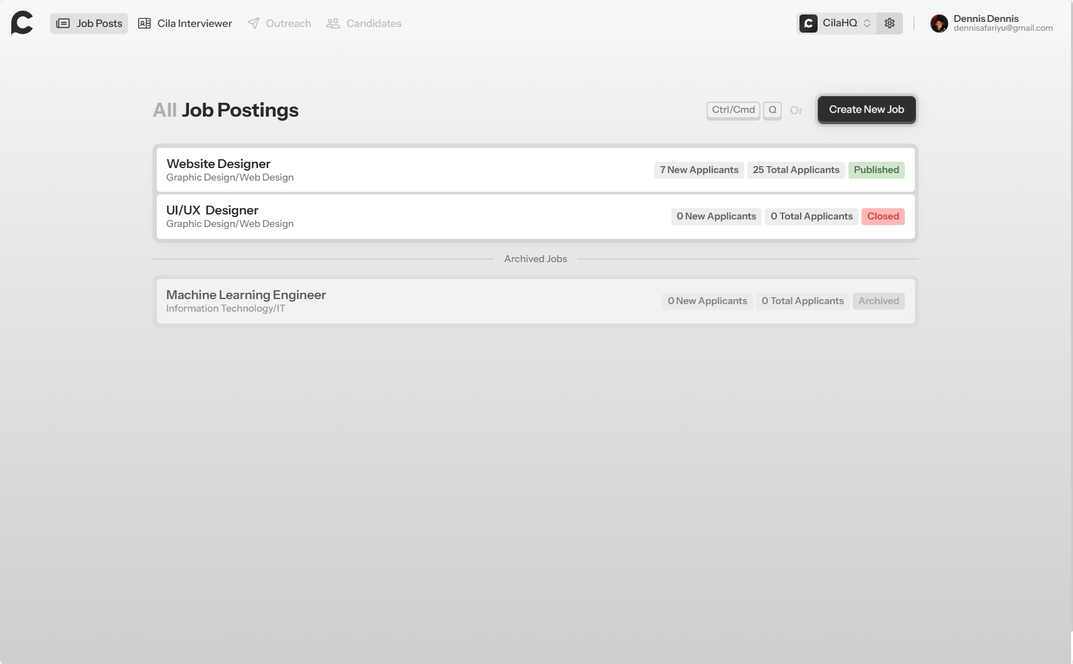Click the CilaHQ workspace logo icon
Image resolution: width=1073 pixels, height=664 pixels.
(x=808, y=23)
